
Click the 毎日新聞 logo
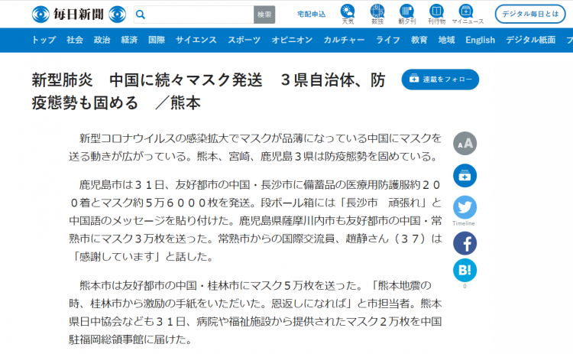click(x=79, y=15)
